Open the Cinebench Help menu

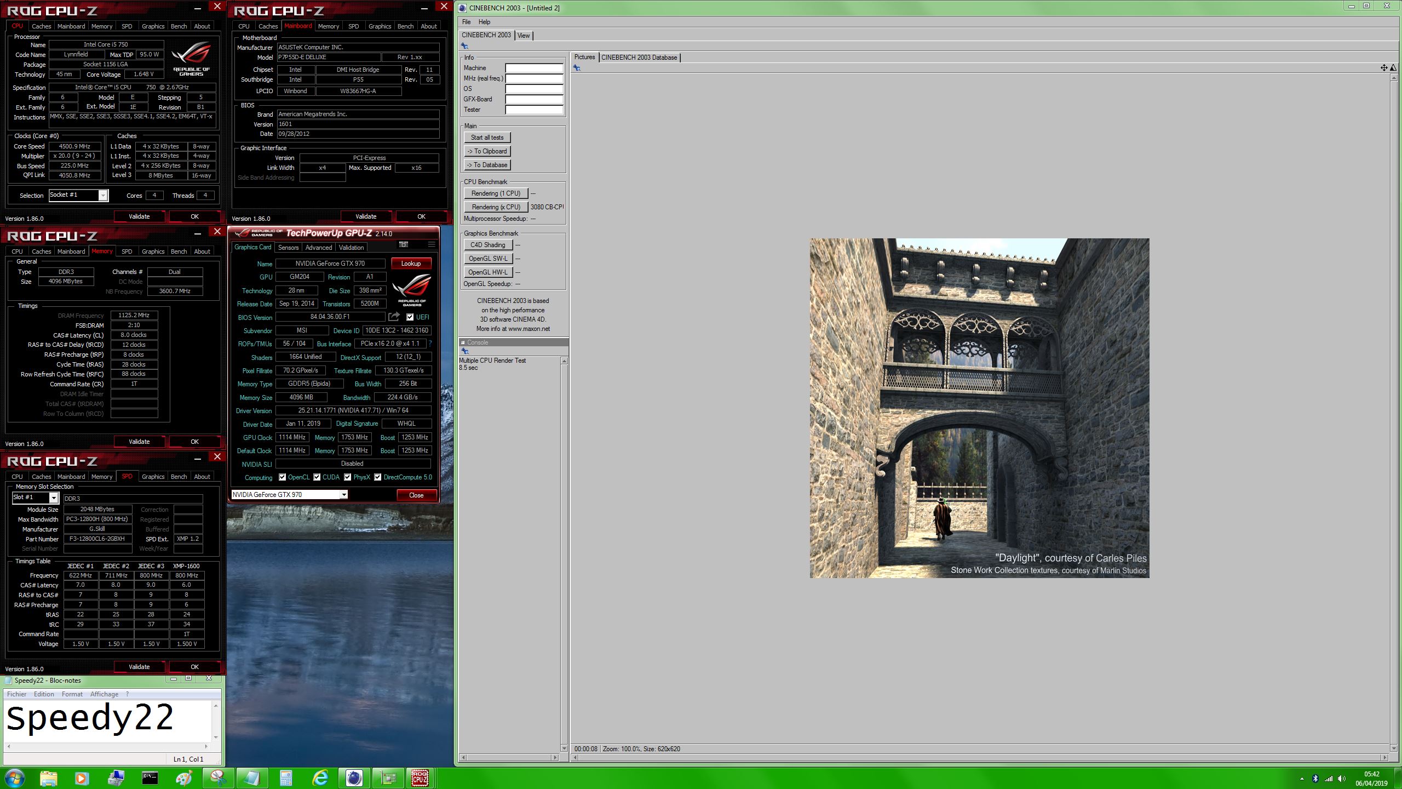pyautogui.click(x=484, y=22)
